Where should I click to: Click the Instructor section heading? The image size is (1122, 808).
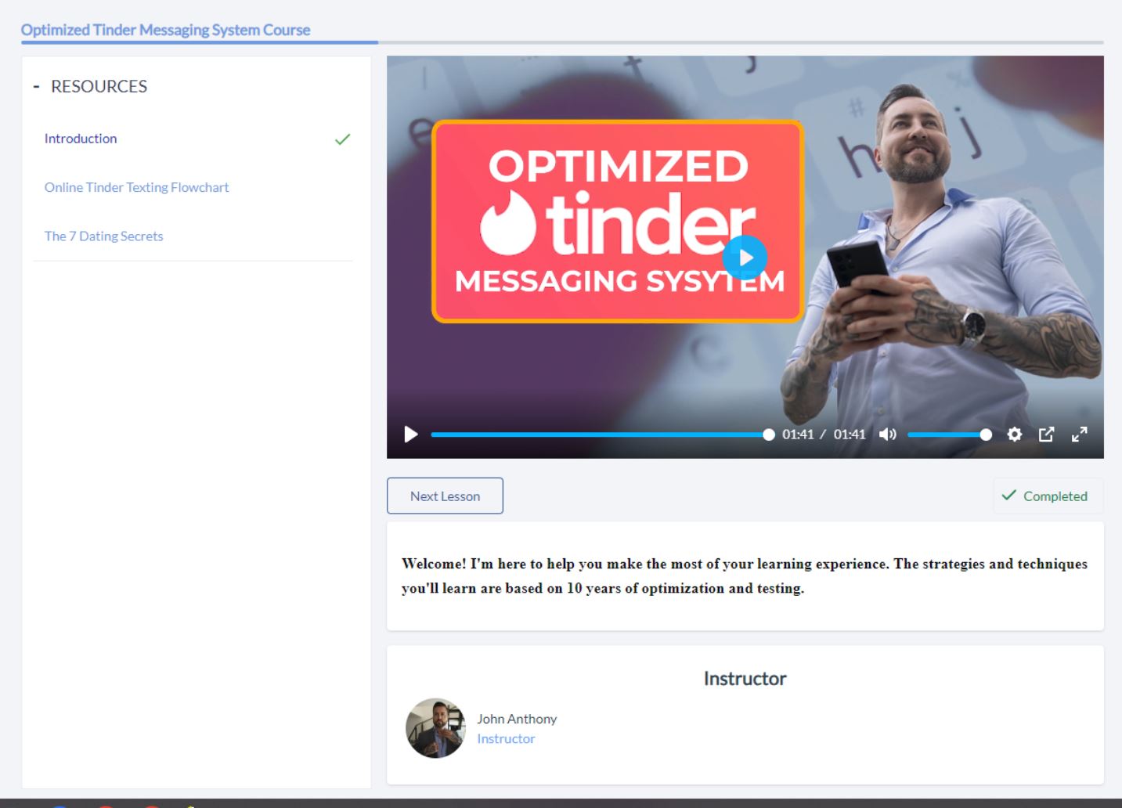click(745, 679)
